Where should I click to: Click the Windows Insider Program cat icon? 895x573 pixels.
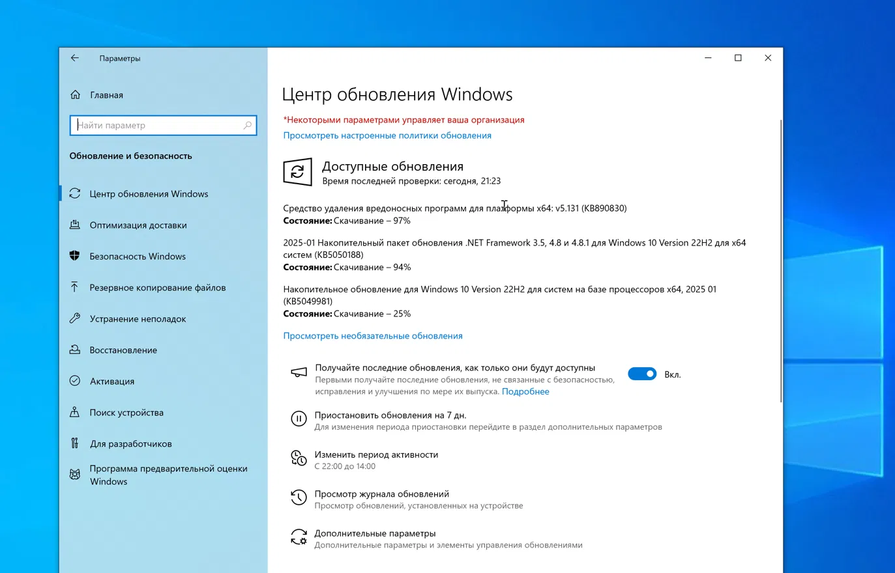click(75, 475)
